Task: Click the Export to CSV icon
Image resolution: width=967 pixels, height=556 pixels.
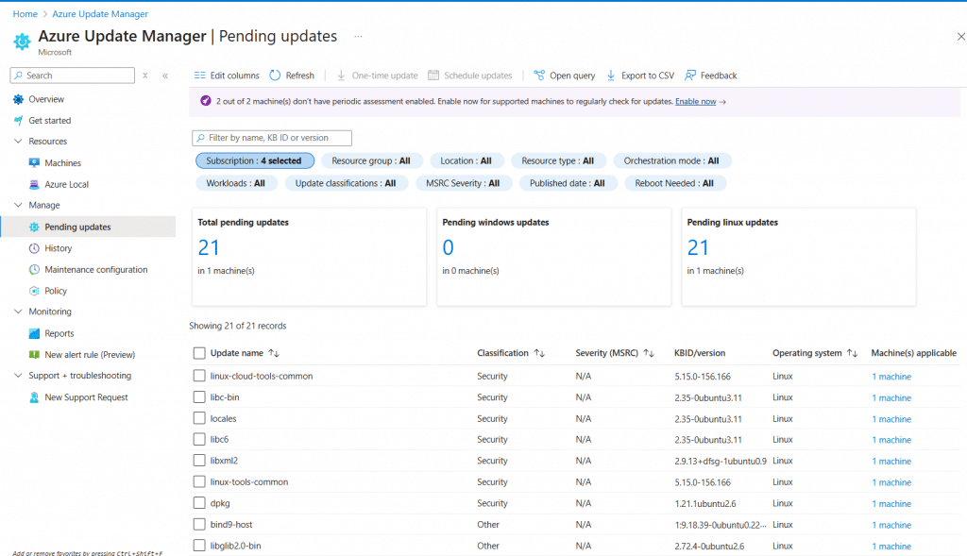Action: [x=611, y=76]
